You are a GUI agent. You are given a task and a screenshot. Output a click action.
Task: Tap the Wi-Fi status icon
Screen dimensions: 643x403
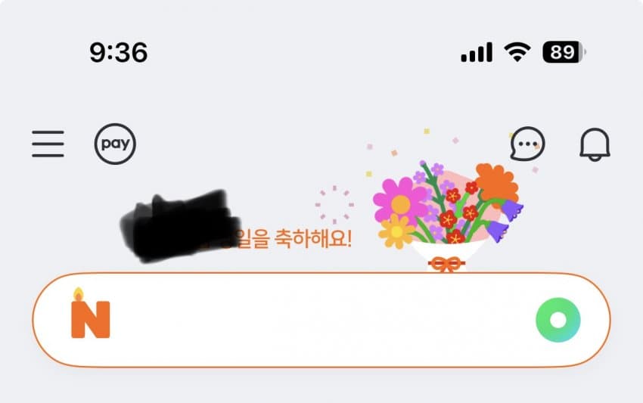[x=517, y=52]
